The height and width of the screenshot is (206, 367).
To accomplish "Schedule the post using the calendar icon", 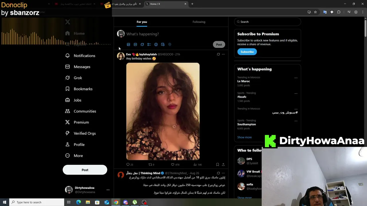I will point(163,45).
